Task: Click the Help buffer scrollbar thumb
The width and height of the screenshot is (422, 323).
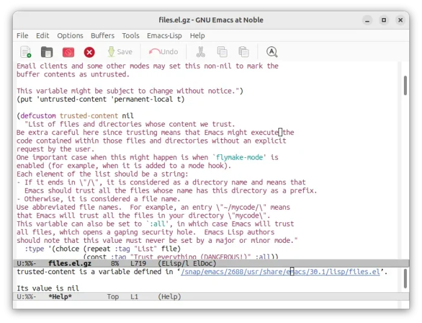Action: pos(405,278)
